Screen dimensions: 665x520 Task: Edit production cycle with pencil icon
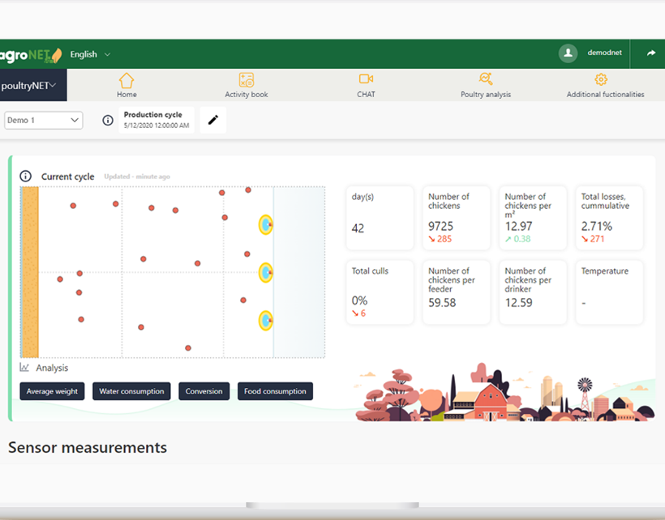point(213,120)
